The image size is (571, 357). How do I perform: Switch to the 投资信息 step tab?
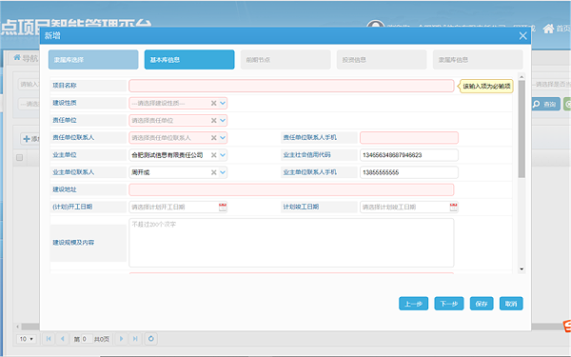[382, 60]
